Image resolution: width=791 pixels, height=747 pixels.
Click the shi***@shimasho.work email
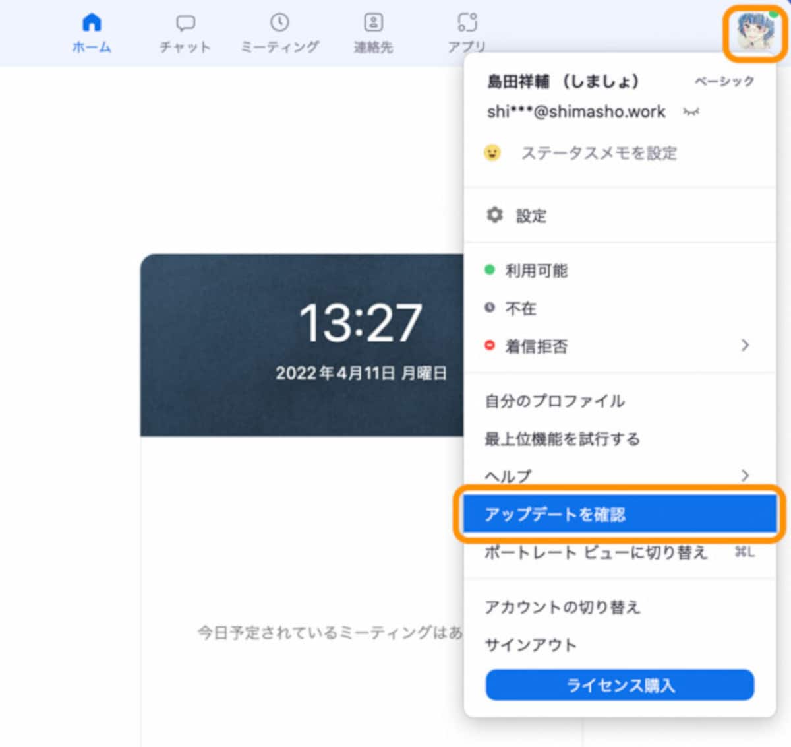click(x=576, y=112)
